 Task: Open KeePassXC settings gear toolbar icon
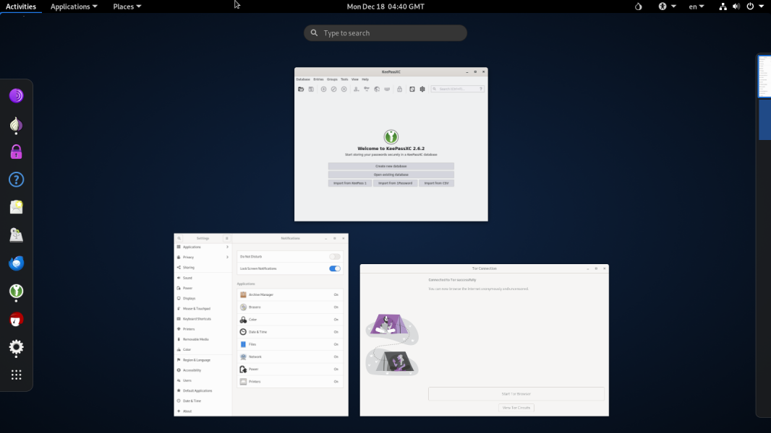[x=422, y=89]
